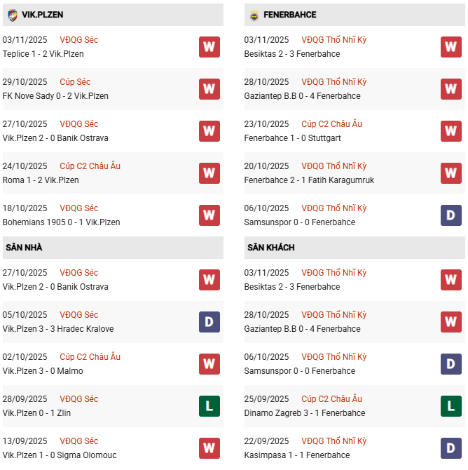
Task: Click the W badge for Teplice match
Action: 209,47
